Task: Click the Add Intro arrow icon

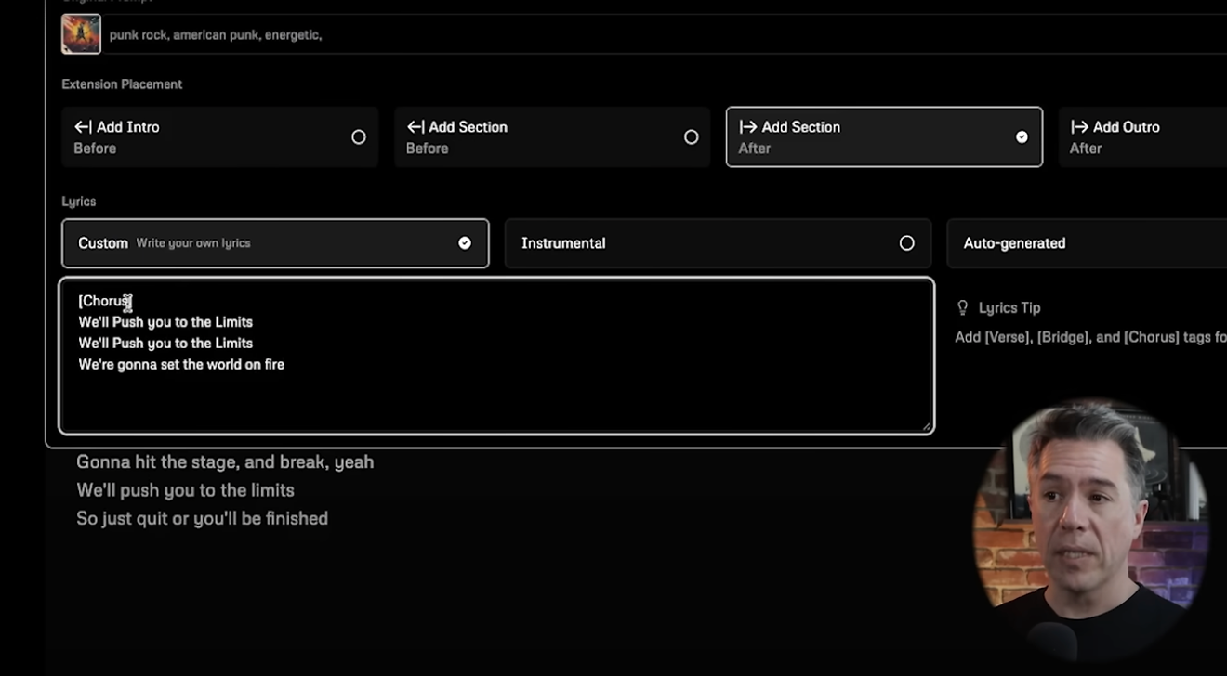Action: coord(83,127)
